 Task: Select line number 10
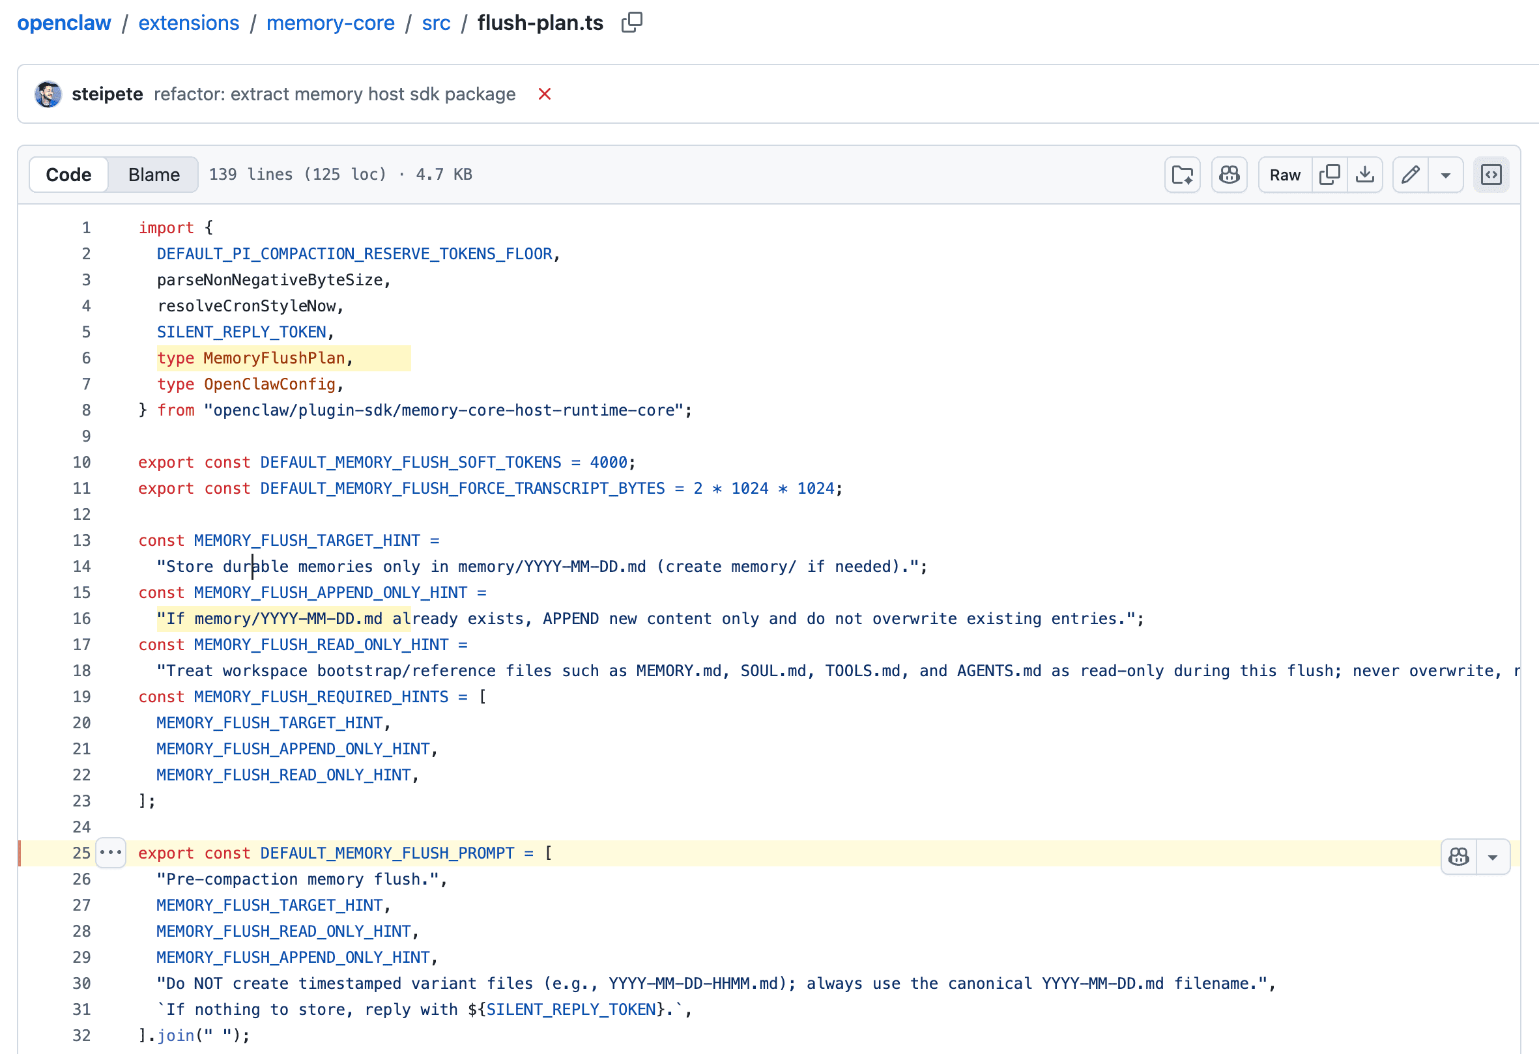click(81, 462)
